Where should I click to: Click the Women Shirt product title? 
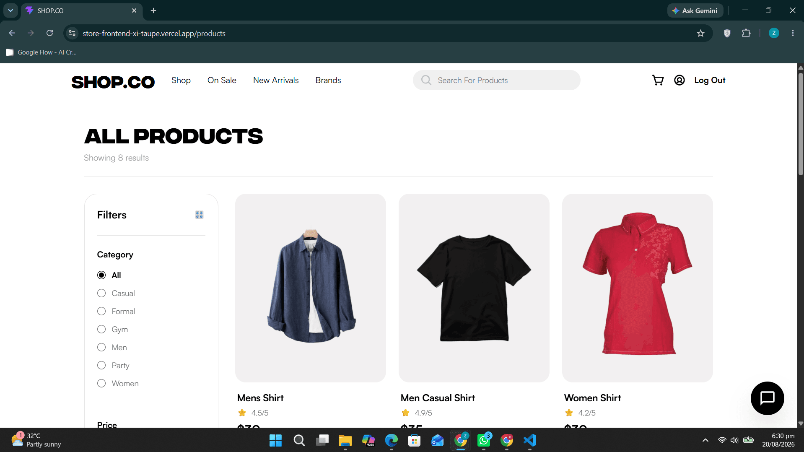(x=592, y=398)
